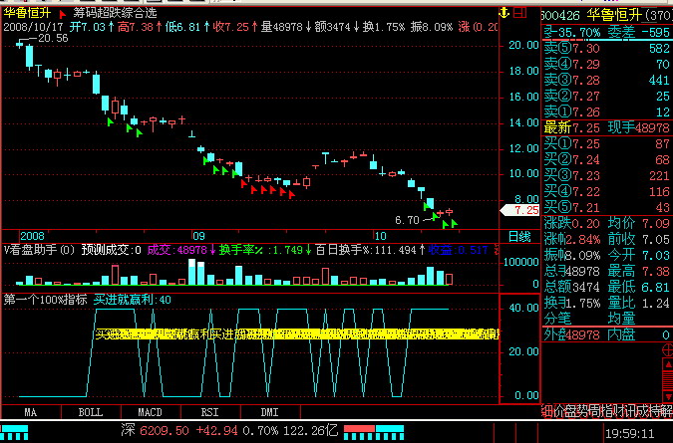The height and width of the screenshot is (443, 673).
Task: Select the 卖③ 7.28 ask row
Action: [606, 80]
